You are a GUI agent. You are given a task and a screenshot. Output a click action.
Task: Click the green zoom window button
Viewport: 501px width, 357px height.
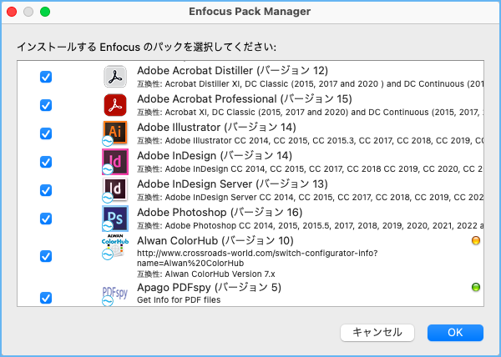45,12
